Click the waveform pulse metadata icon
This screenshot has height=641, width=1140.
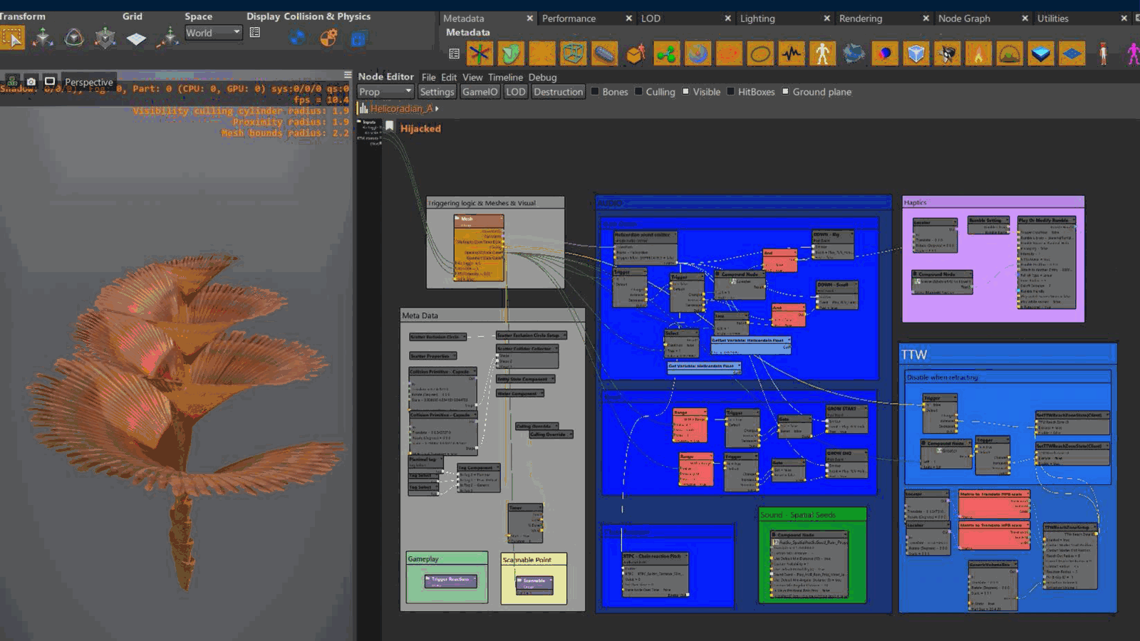pos(792,53)
